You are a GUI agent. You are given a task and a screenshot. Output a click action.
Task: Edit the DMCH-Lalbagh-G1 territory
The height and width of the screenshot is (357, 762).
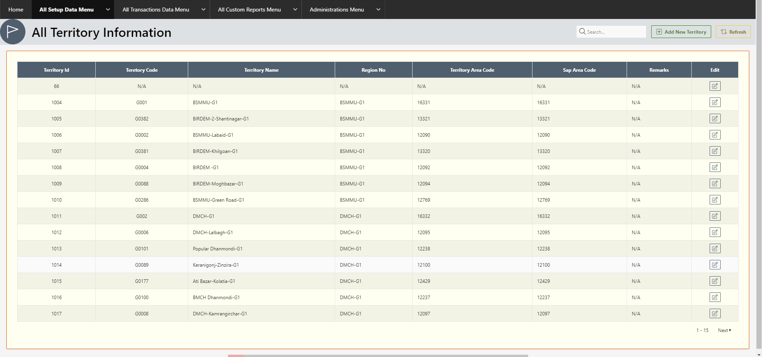715,232
